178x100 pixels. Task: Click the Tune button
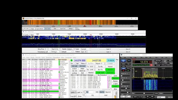pos(115,76)
